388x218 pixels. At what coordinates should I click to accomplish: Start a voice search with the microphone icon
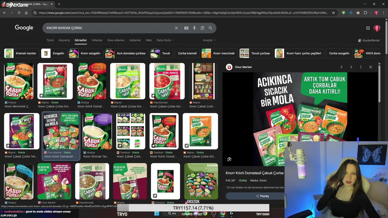(194, 28)
